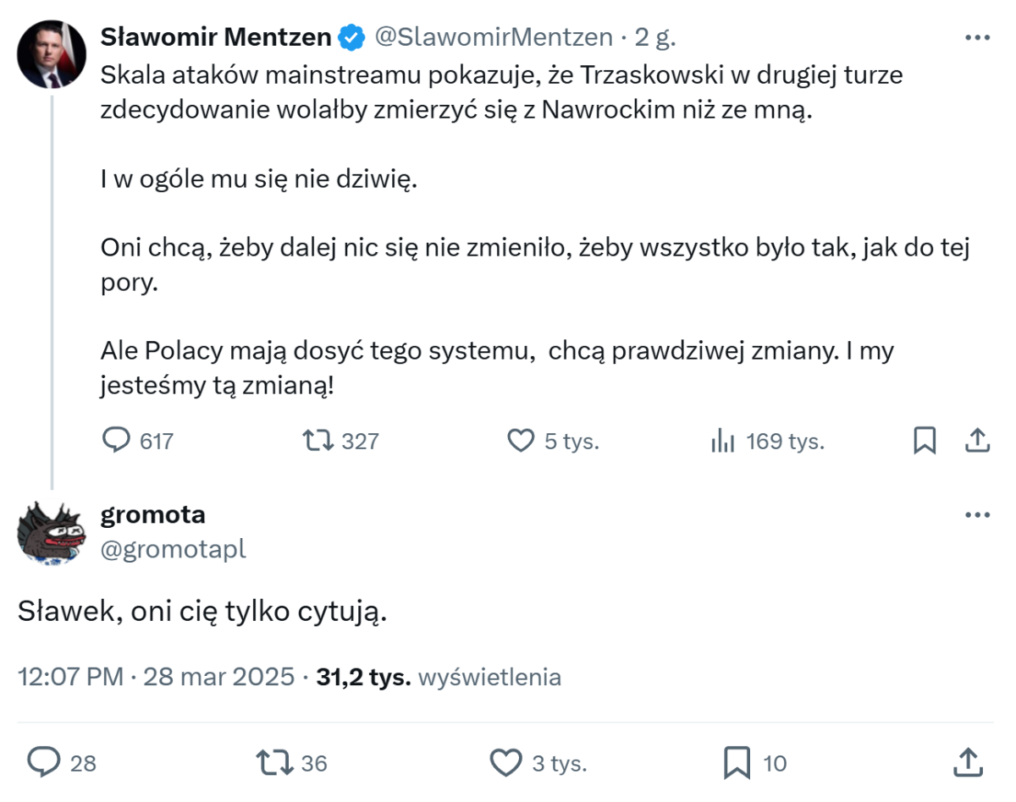Bookmark gromota's reply with 10 bookmarks
This screenshot has height=802, width=1016.
click(x=737, y=763)
